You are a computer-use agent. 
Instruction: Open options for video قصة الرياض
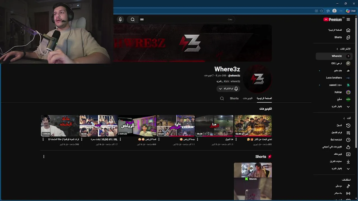tap(120, 139)
